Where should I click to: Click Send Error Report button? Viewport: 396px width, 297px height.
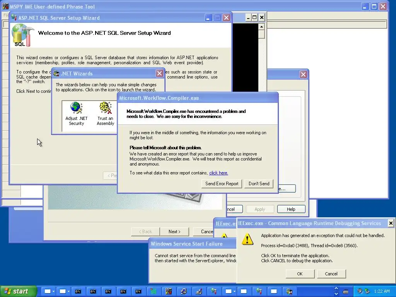tap(222, 184)
